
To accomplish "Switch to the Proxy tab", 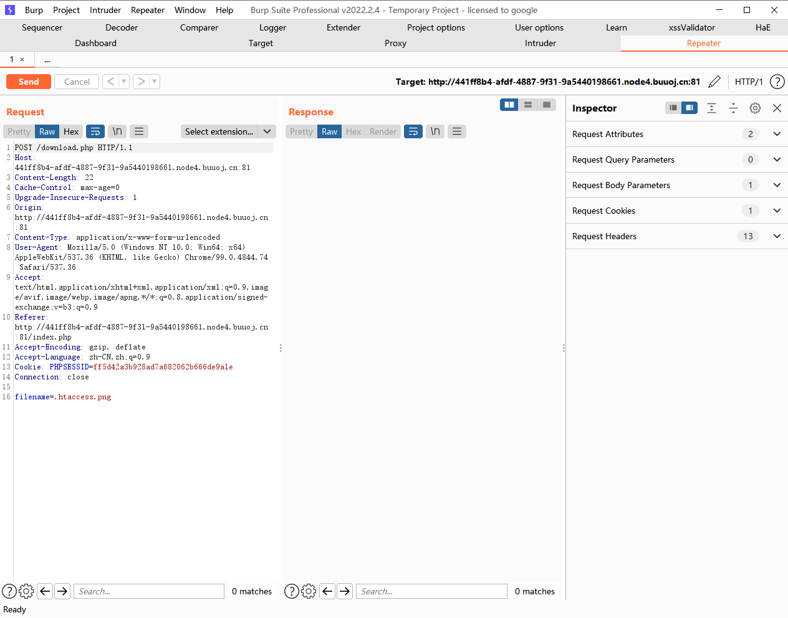I will 395,43.
